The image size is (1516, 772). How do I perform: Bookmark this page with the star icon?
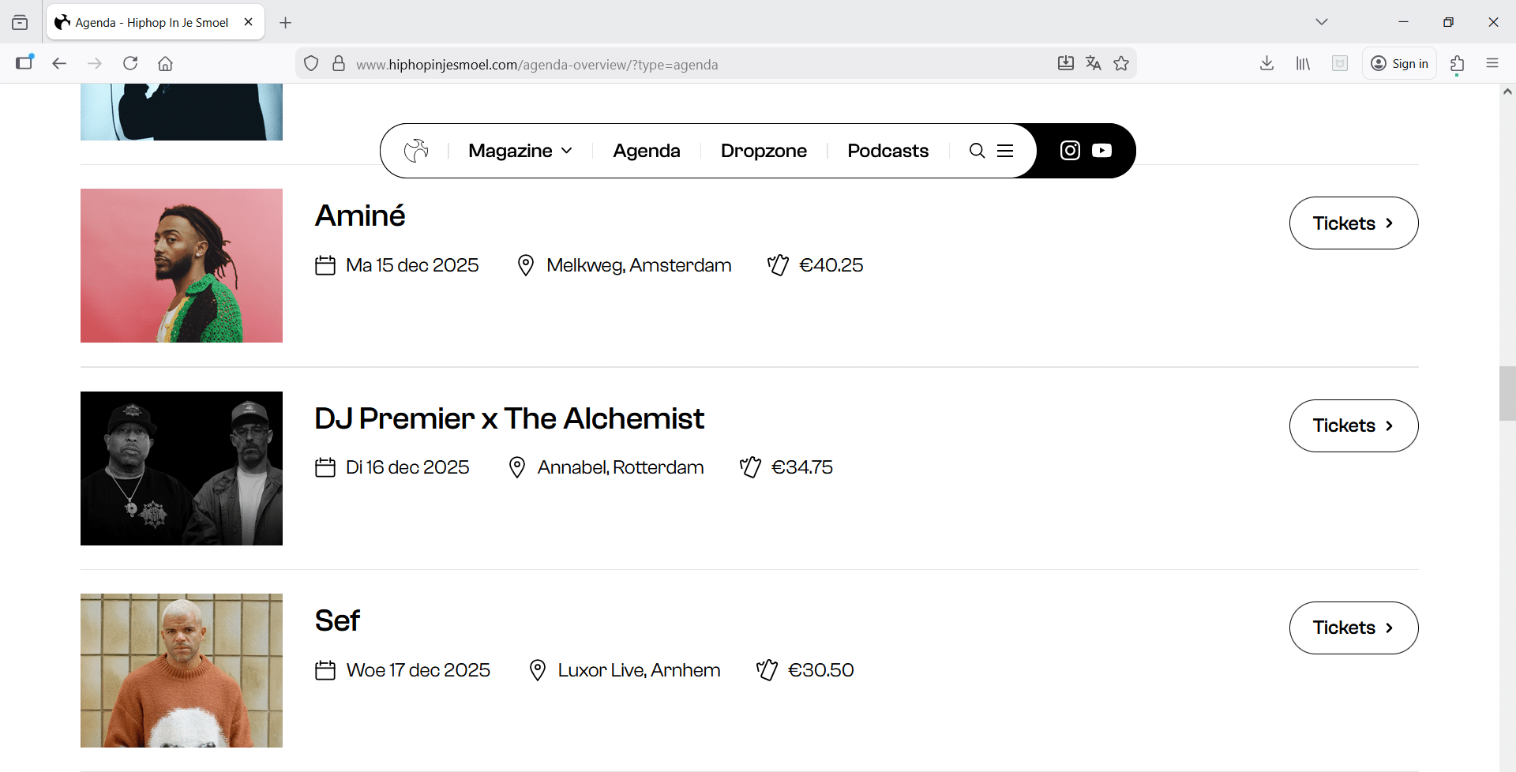[1121, 63]
